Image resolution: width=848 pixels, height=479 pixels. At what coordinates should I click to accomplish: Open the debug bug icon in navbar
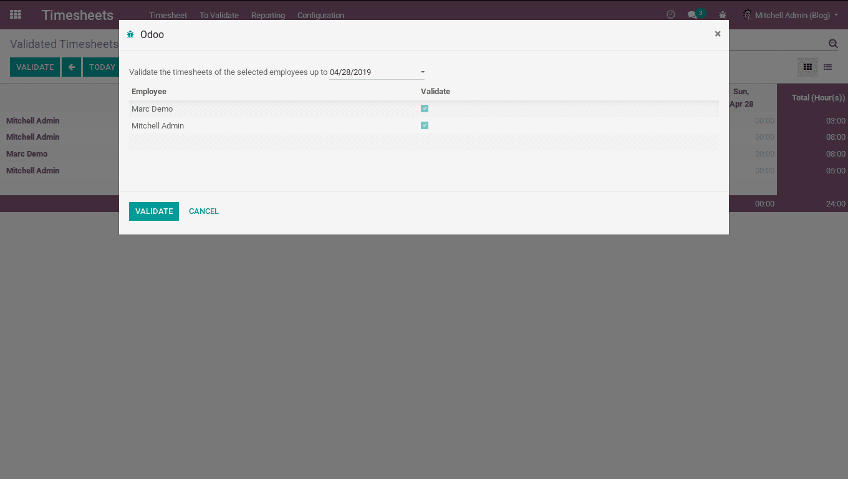[723, 14]
